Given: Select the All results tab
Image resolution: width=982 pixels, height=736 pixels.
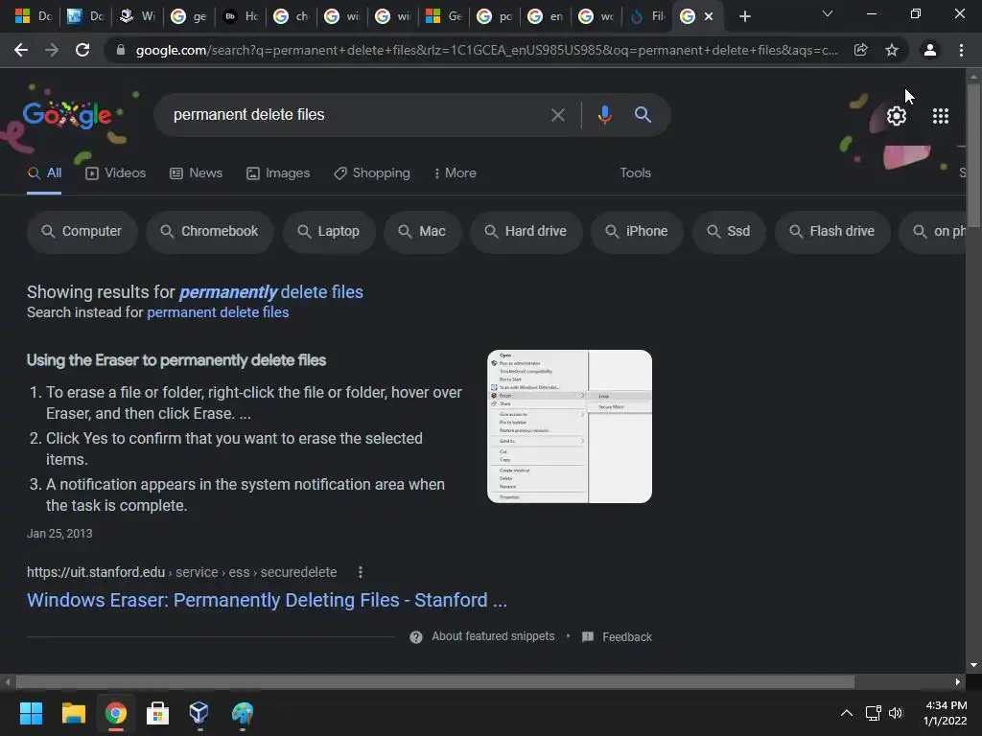Looking at the screenshot, I should (44, 173).
